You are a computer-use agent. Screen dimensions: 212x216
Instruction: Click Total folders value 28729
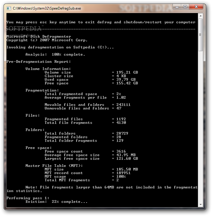click(x=122, y=133)
